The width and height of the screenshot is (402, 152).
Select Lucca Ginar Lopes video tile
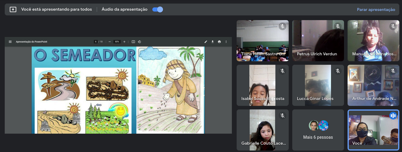pos(318,85)
